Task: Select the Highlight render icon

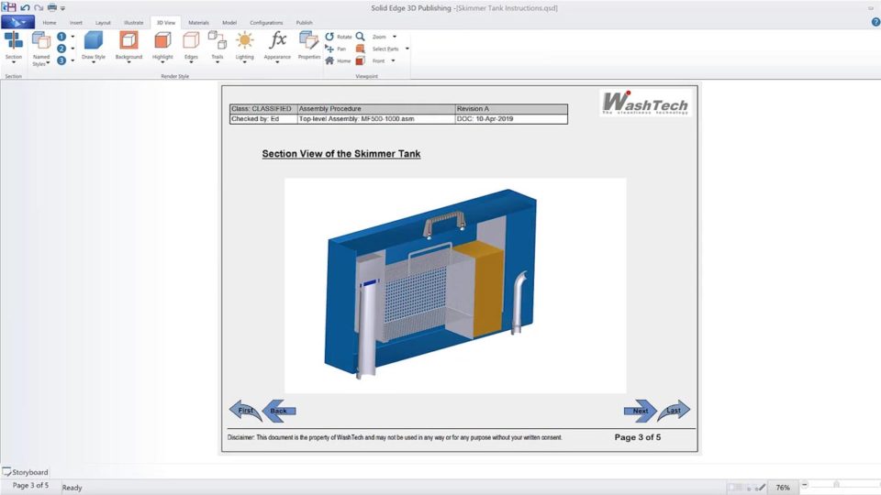Action: (x=162, y=40)
